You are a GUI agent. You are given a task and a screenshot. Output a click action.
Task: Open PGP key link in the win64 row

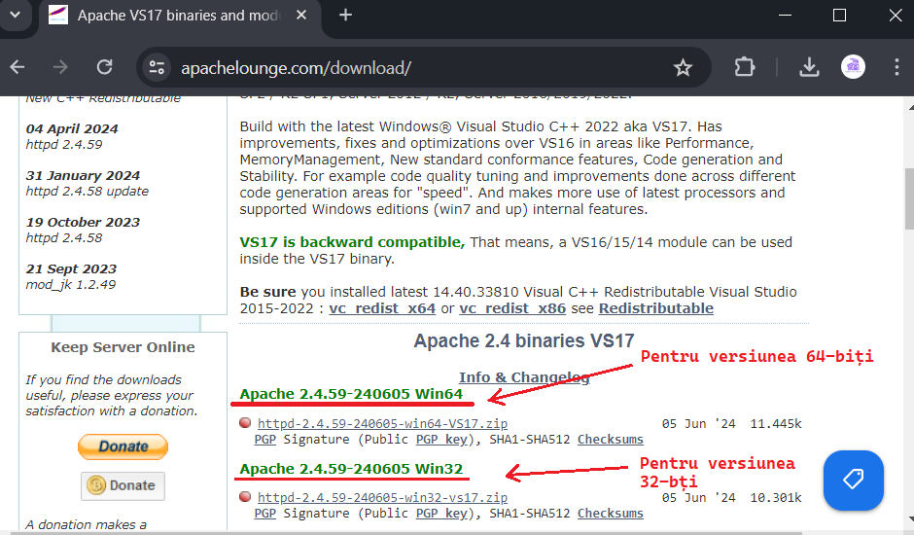(x=441, y=440)
